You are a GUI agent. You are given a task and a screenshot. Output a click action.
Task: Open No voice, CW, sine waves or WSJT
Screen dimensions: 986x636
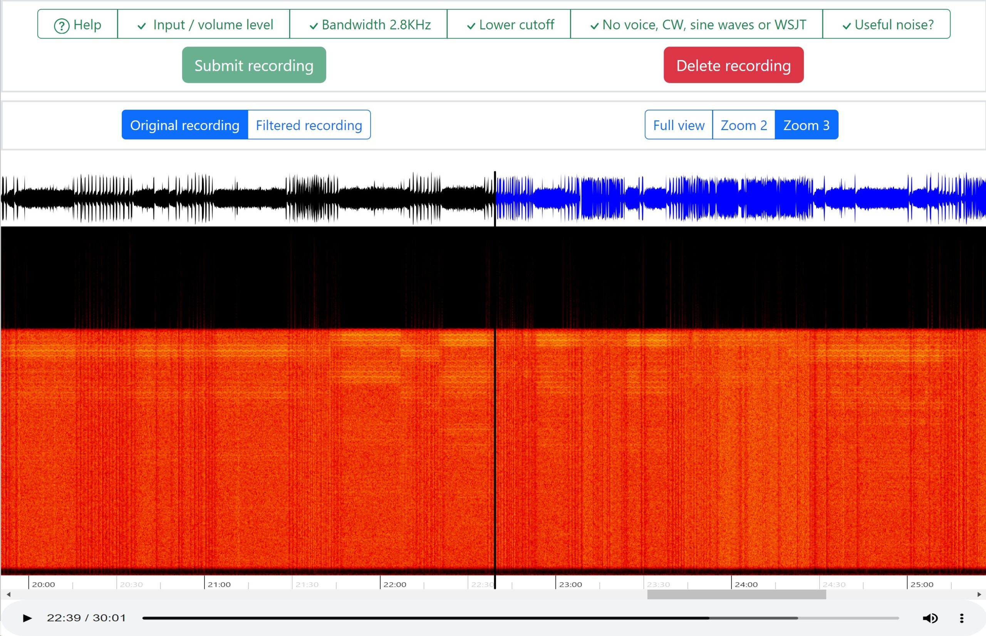point(697,24)
